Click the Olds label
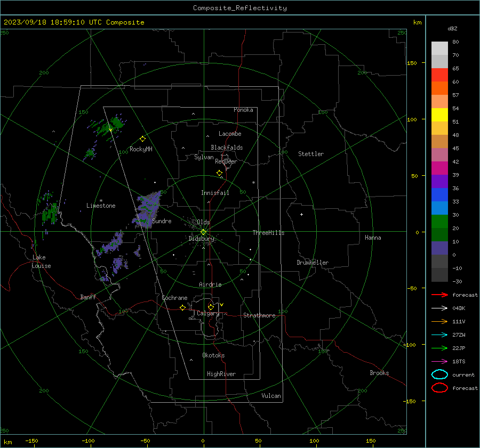The image size is (480, 448). click(203, 222)
